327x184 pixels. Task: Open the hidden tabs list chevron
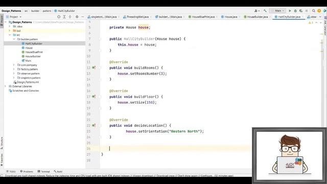point(320,17)
